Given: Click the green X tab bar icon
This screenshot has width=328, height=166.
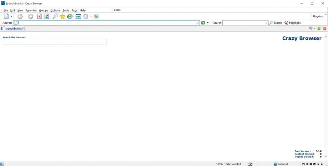Looking at the screenshot, I should tap(319, 28).
